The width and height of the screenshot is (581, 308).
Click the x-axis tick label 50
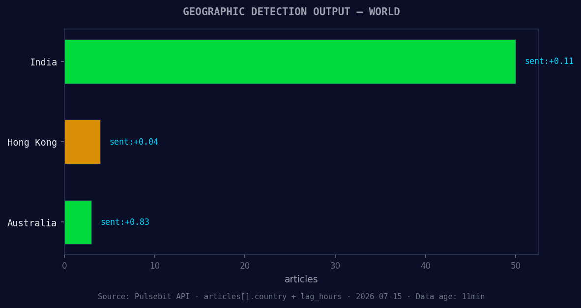click(516, 266)
